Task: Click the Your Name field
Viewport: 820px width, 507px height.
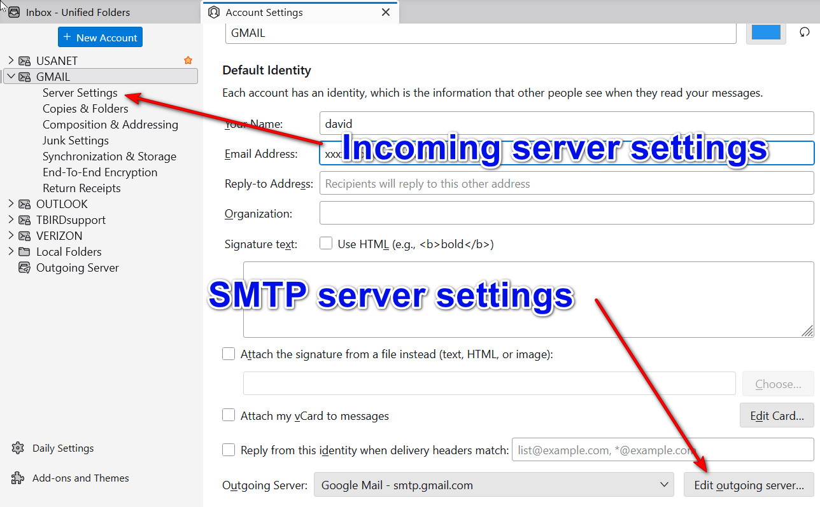Action: pos(567,123)
